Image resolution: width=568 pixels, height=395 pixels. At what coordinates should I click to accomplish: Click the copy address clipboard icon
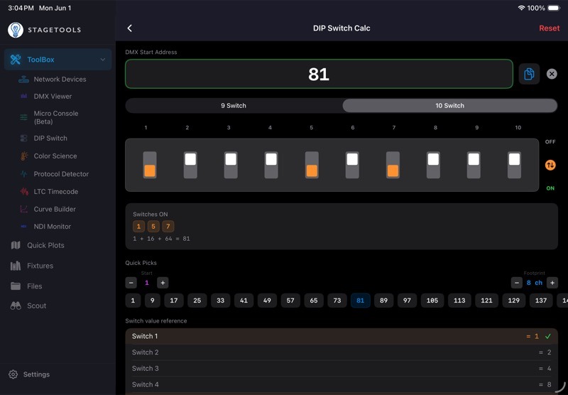tap(529, 74)
